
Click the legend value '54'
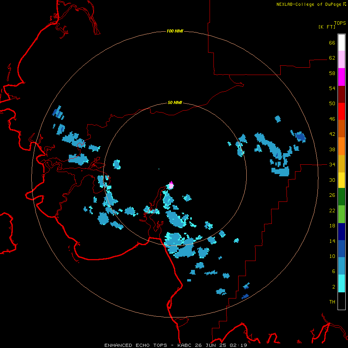332,88
